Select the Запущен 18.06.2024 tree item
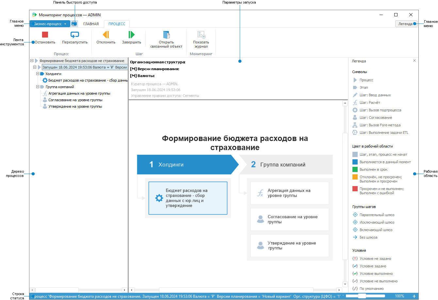Viewport: 438px width, 300px height. tap(82, 67)
